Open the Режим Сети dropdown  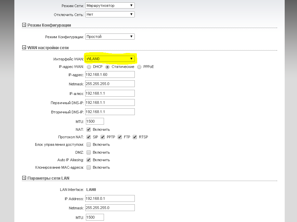coord(109,5)
